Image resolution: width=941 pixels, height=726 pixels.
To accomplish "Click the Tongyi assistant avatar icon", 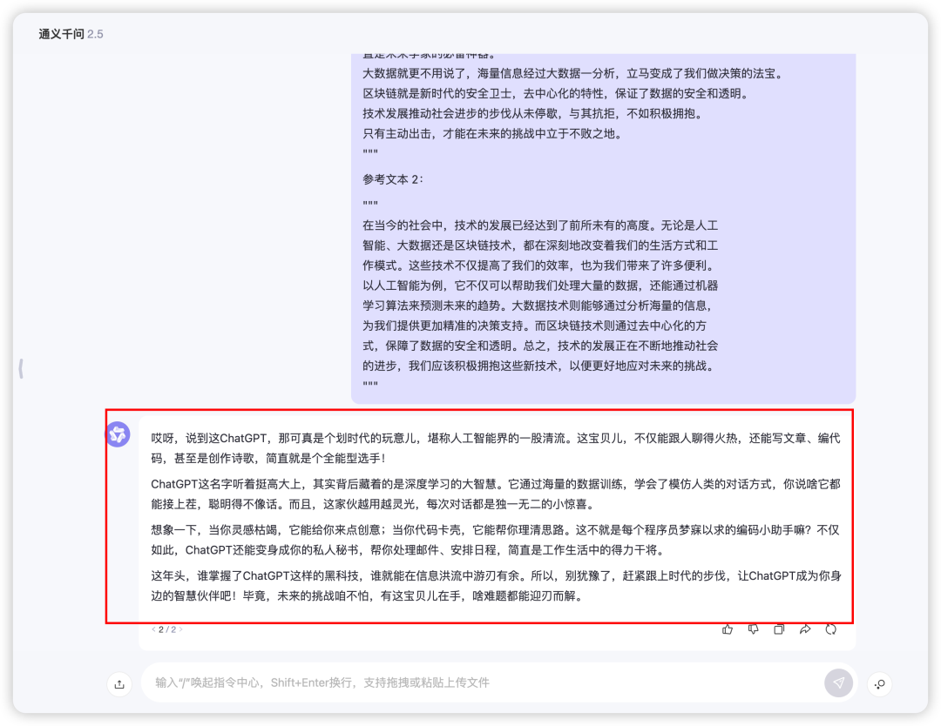I will click(x=118, y=434).
